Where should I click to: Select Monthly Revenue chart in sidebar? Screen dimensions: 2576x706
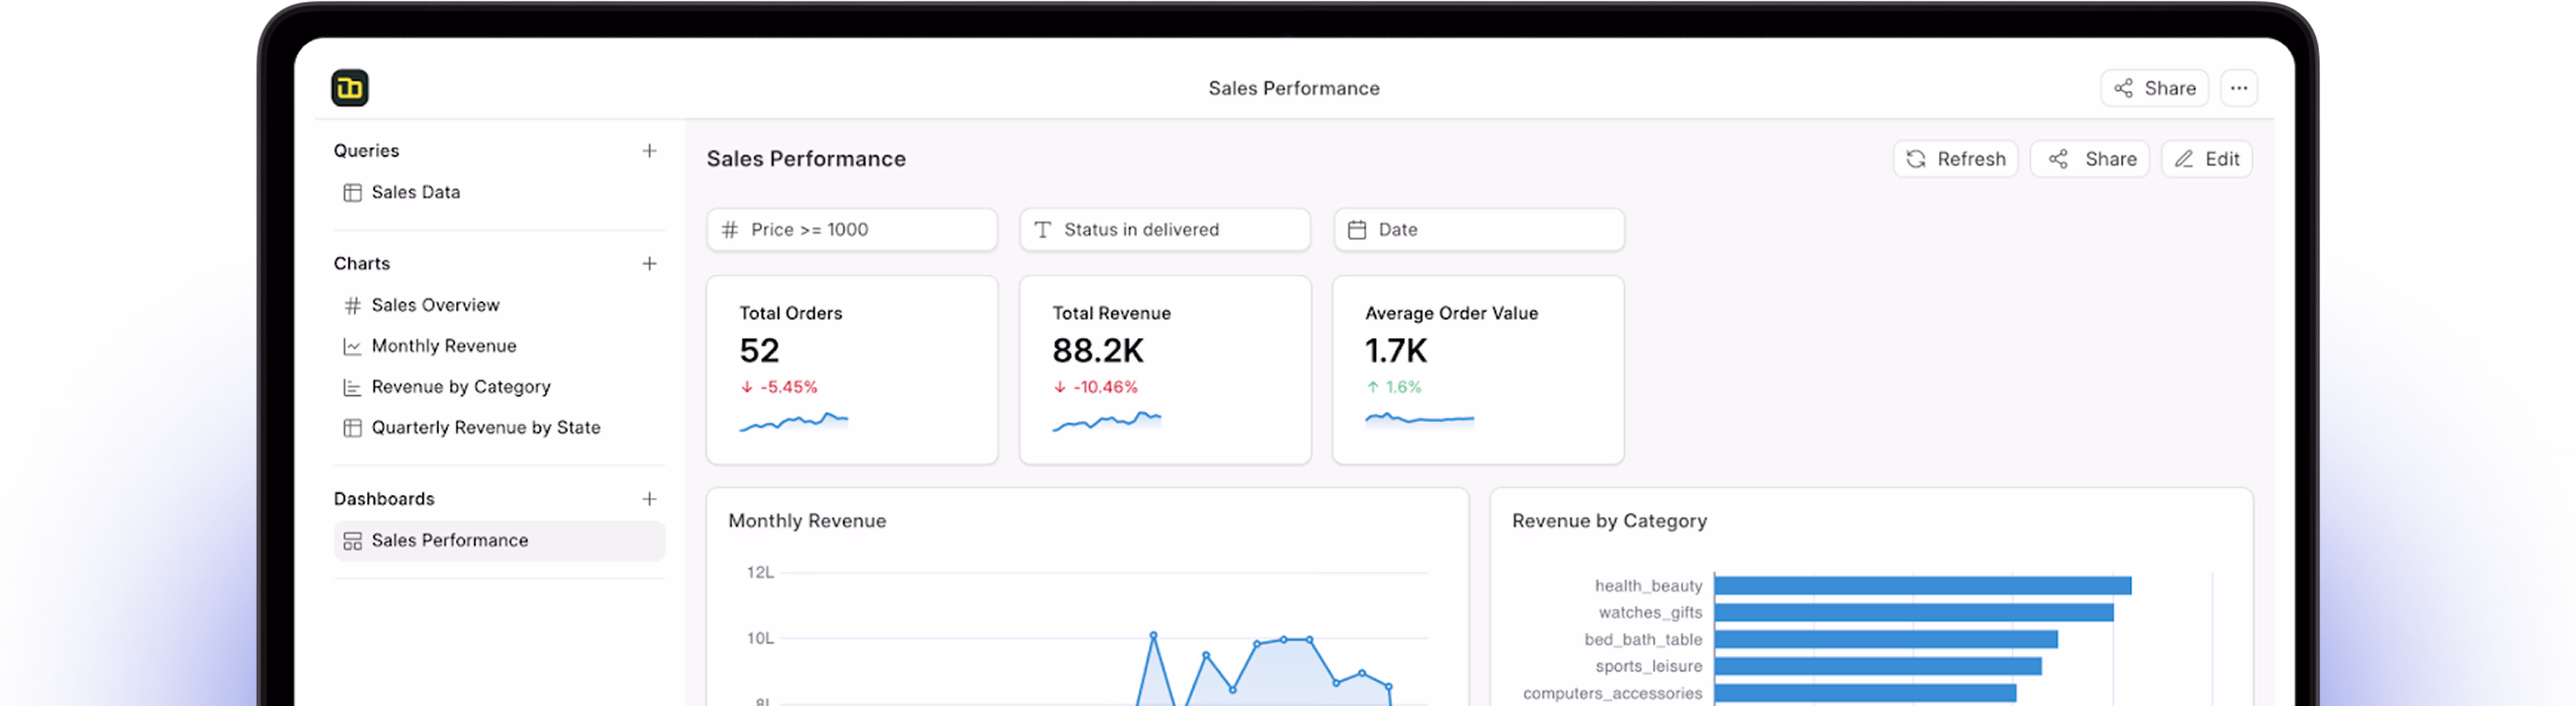(444, 345)
